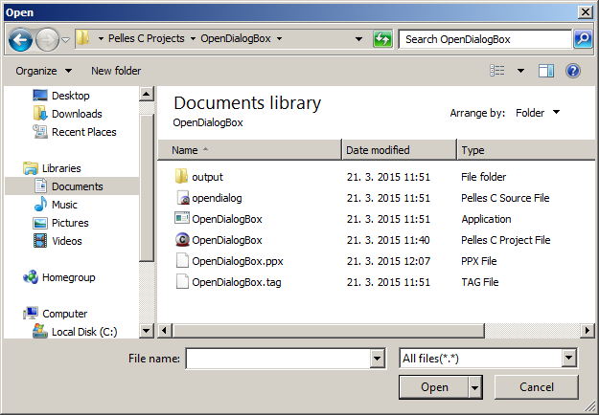
Task: Open Arrange by Folder dropdown
Action: pyautogui.click(x=537, y=113)
